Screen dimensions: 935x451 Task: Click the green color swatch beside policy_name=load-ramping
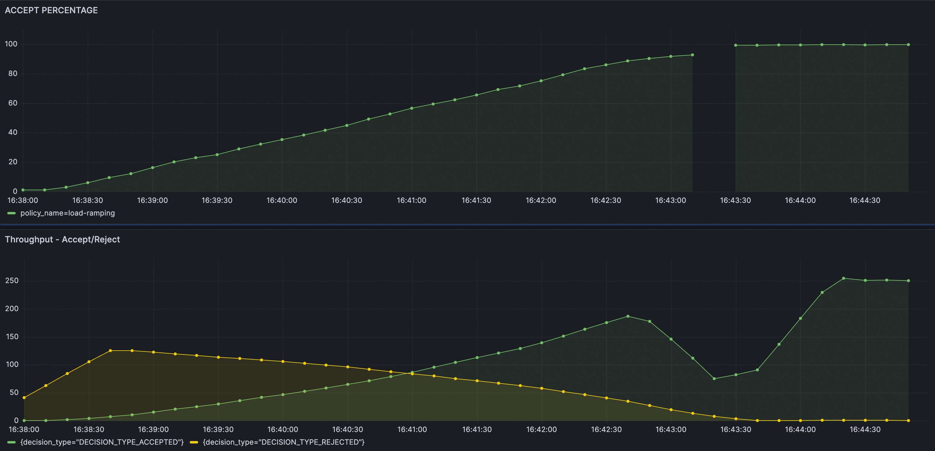point(11,213)
